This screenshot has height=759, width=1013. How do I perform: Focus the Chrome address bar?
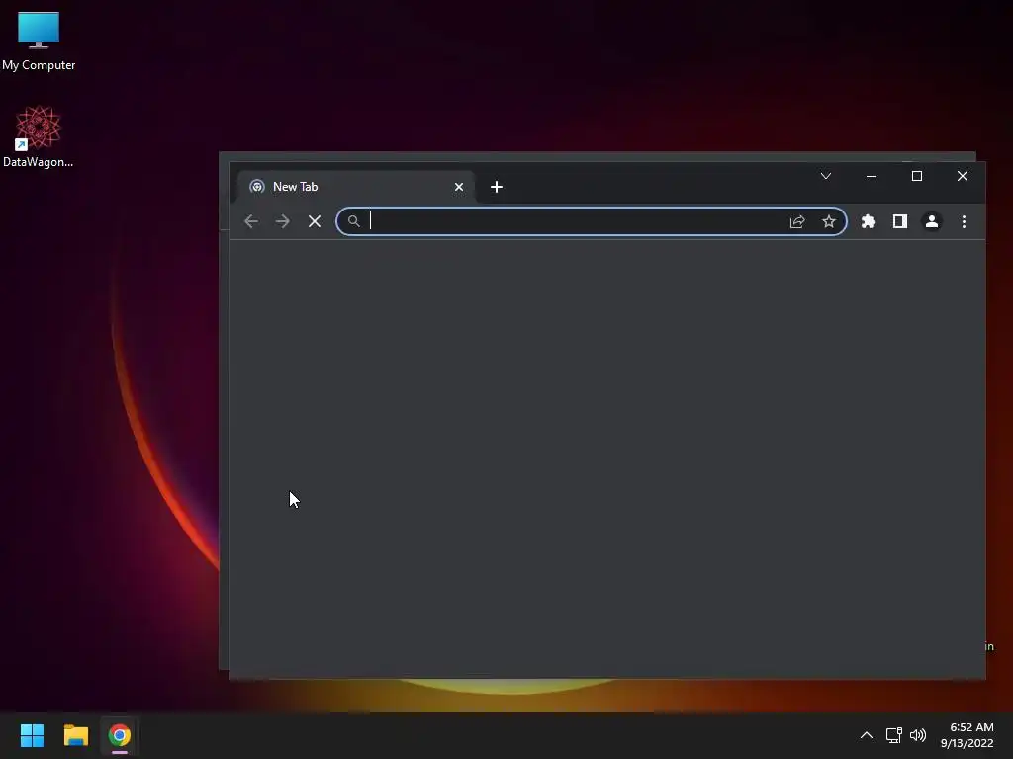[x=592, y=221]
